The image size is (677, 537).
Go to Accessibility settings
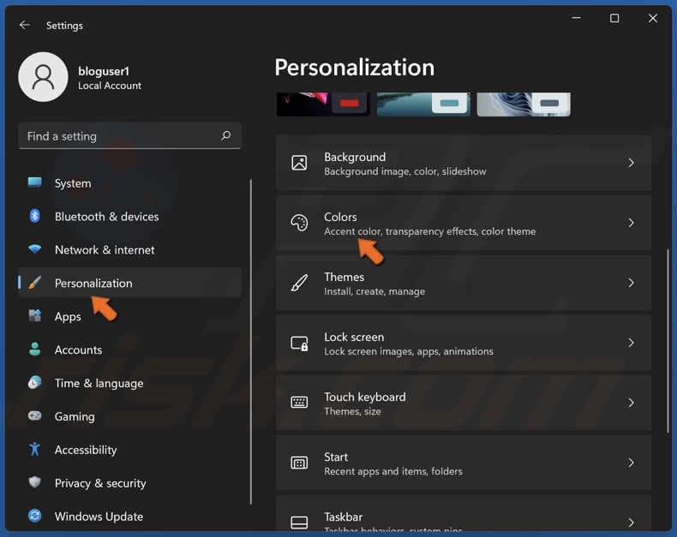(129, 450)
